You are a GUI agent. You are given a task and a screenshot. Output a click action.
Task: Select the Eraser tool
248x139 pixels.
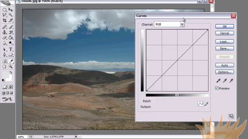pos(4,38)
